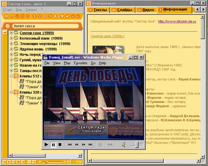Viewport: 208px width, 166px height.
Task: Open the link http://www.klinskih.da.ru
Action: click(177, 22)
